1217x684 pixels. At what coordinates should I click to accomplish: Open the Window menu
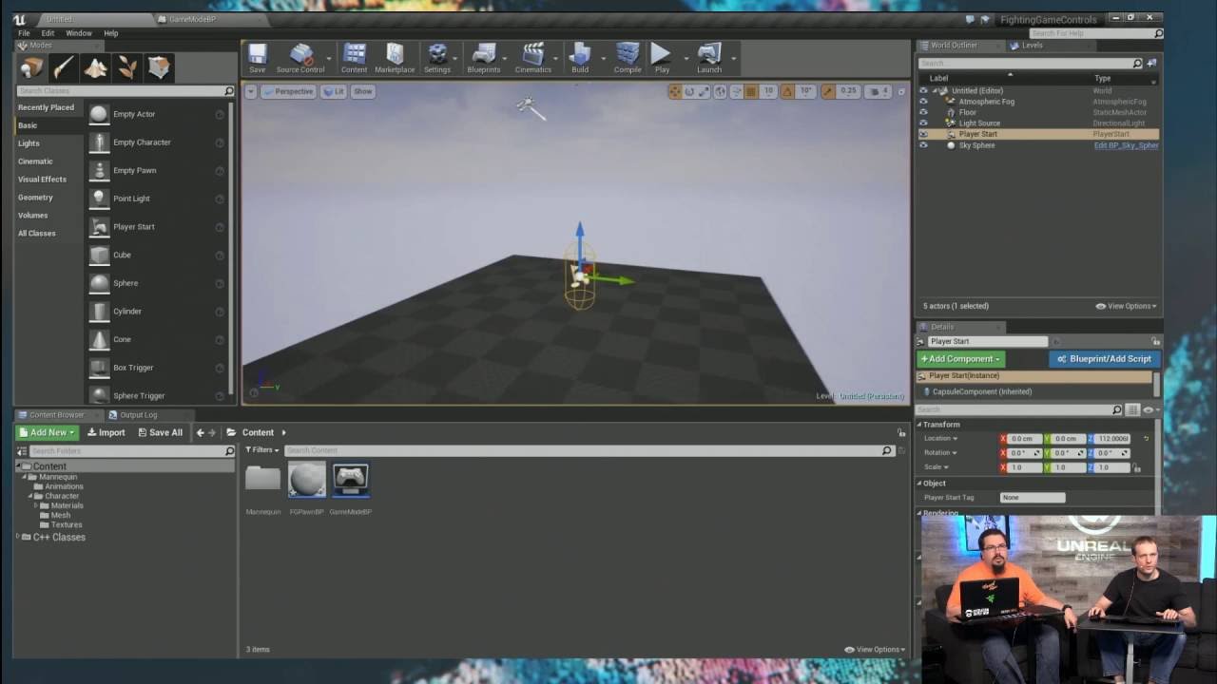pos(79,33)
